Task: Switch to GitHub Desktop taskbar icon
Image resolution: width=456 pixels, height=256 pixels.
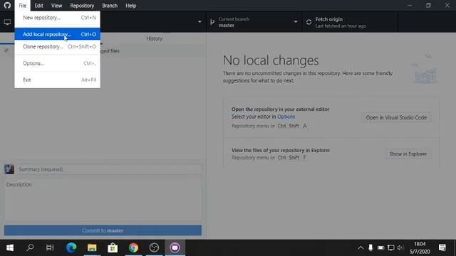Action: coord(175,247)
